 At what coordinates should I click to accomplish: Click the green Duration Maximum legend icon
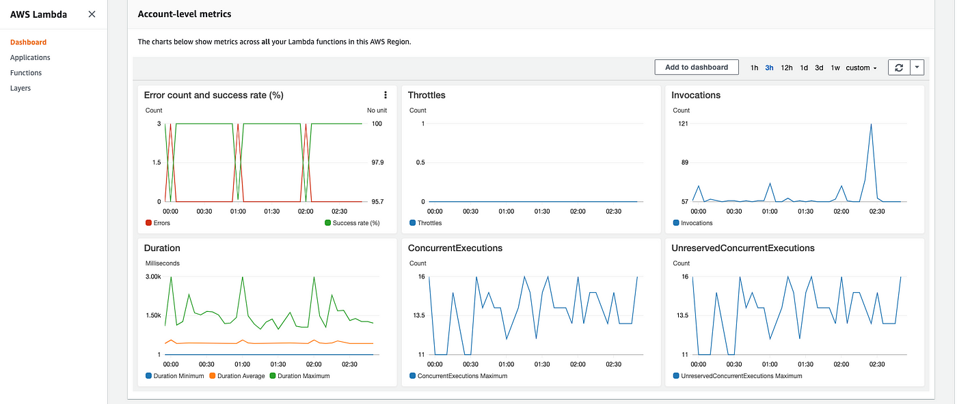tap(273, 376)
